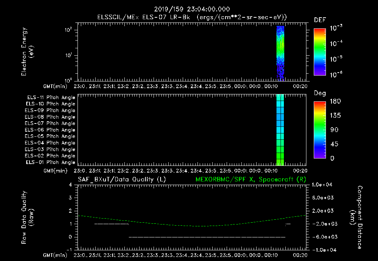Select the ELS-02 Pitch Angle row label
Screen dimensions: 378x261
coord(50,156)
